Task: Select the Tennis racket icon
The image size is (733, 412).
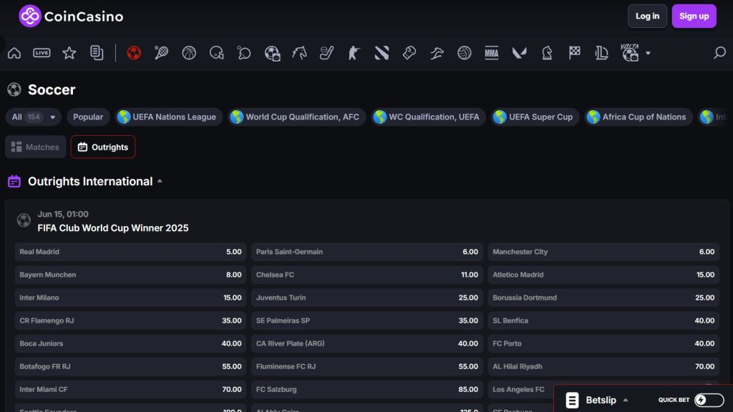Action: (x=161, y=53)
